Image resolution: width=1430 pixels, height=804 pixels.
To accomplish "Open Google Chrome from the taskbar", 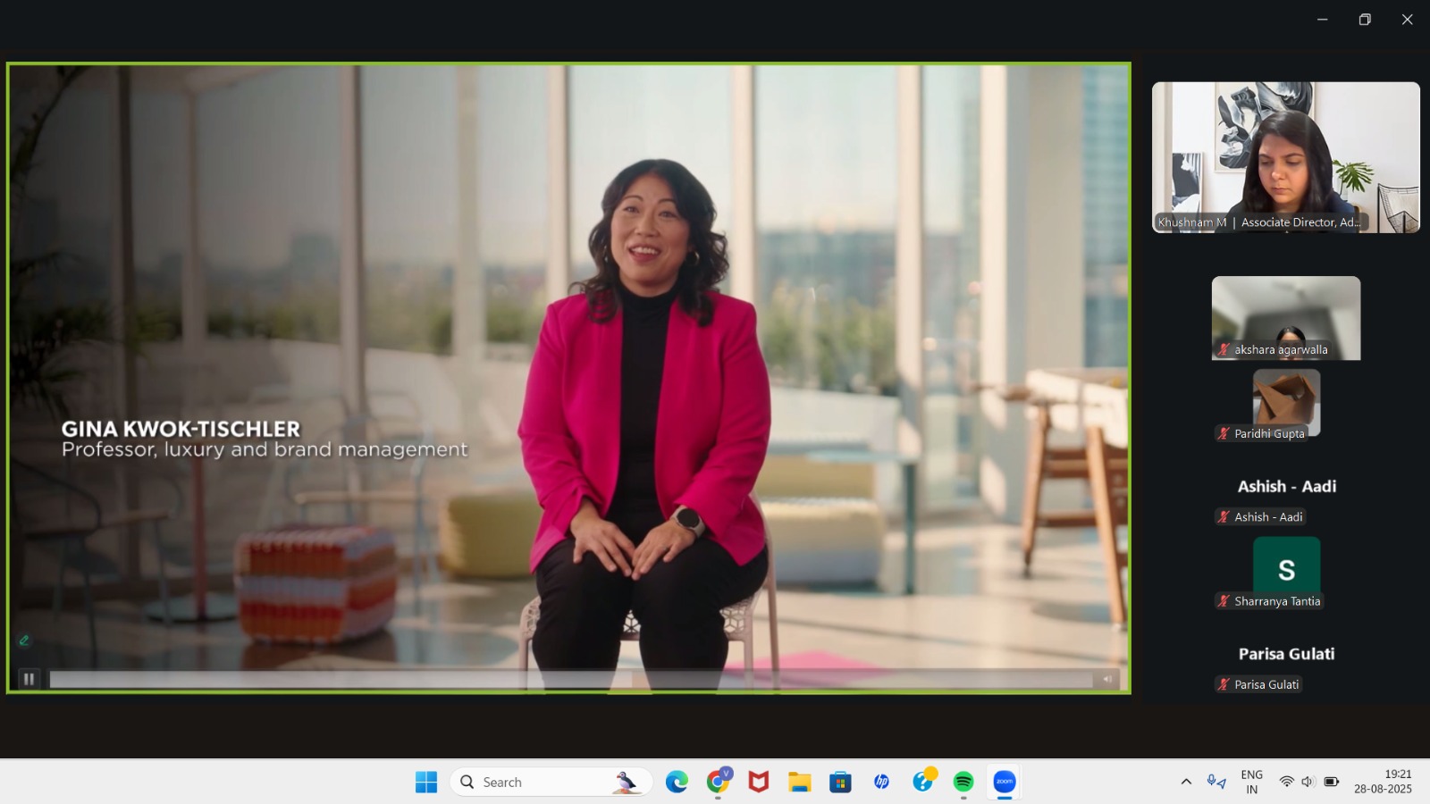I will [717, 783].
